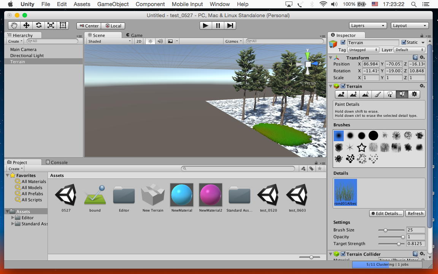Image resolution: width=438 pixels, height=274 pixels.
Task: Open the scene effects image icon
Action: point(170,41)
